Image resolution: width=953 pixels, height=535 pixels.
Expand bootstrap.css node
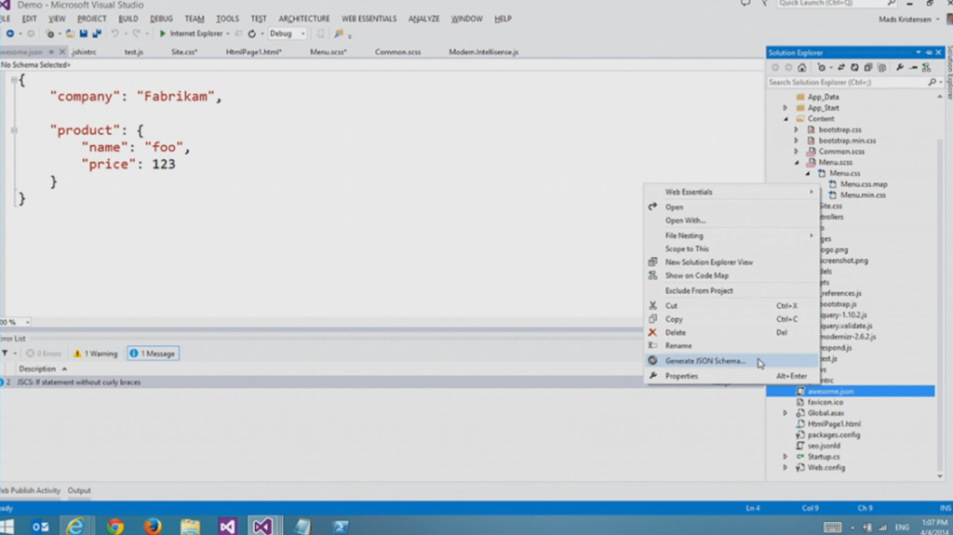click(797, 129)
